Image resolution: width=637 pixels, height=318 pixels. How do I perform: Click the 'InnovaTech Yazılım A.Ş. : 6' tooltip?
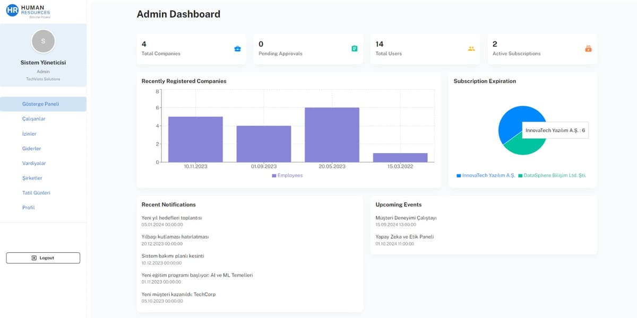point(555,130)
